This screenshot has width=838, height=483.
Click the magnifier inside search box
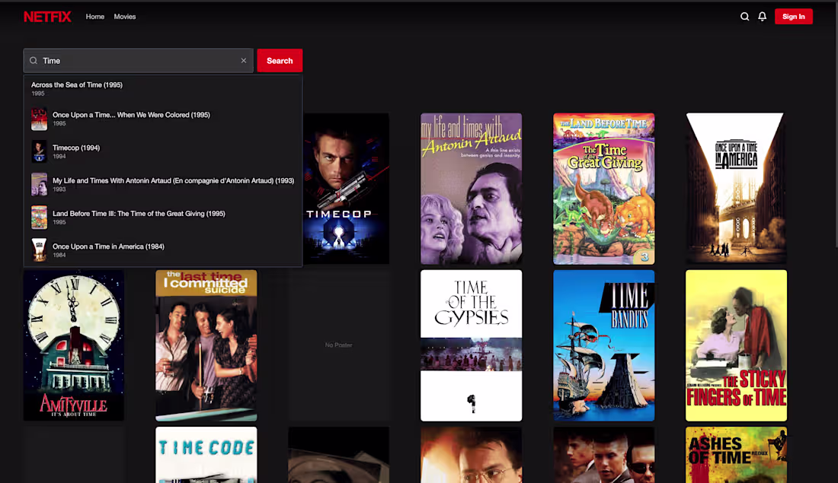coord(34,61)
